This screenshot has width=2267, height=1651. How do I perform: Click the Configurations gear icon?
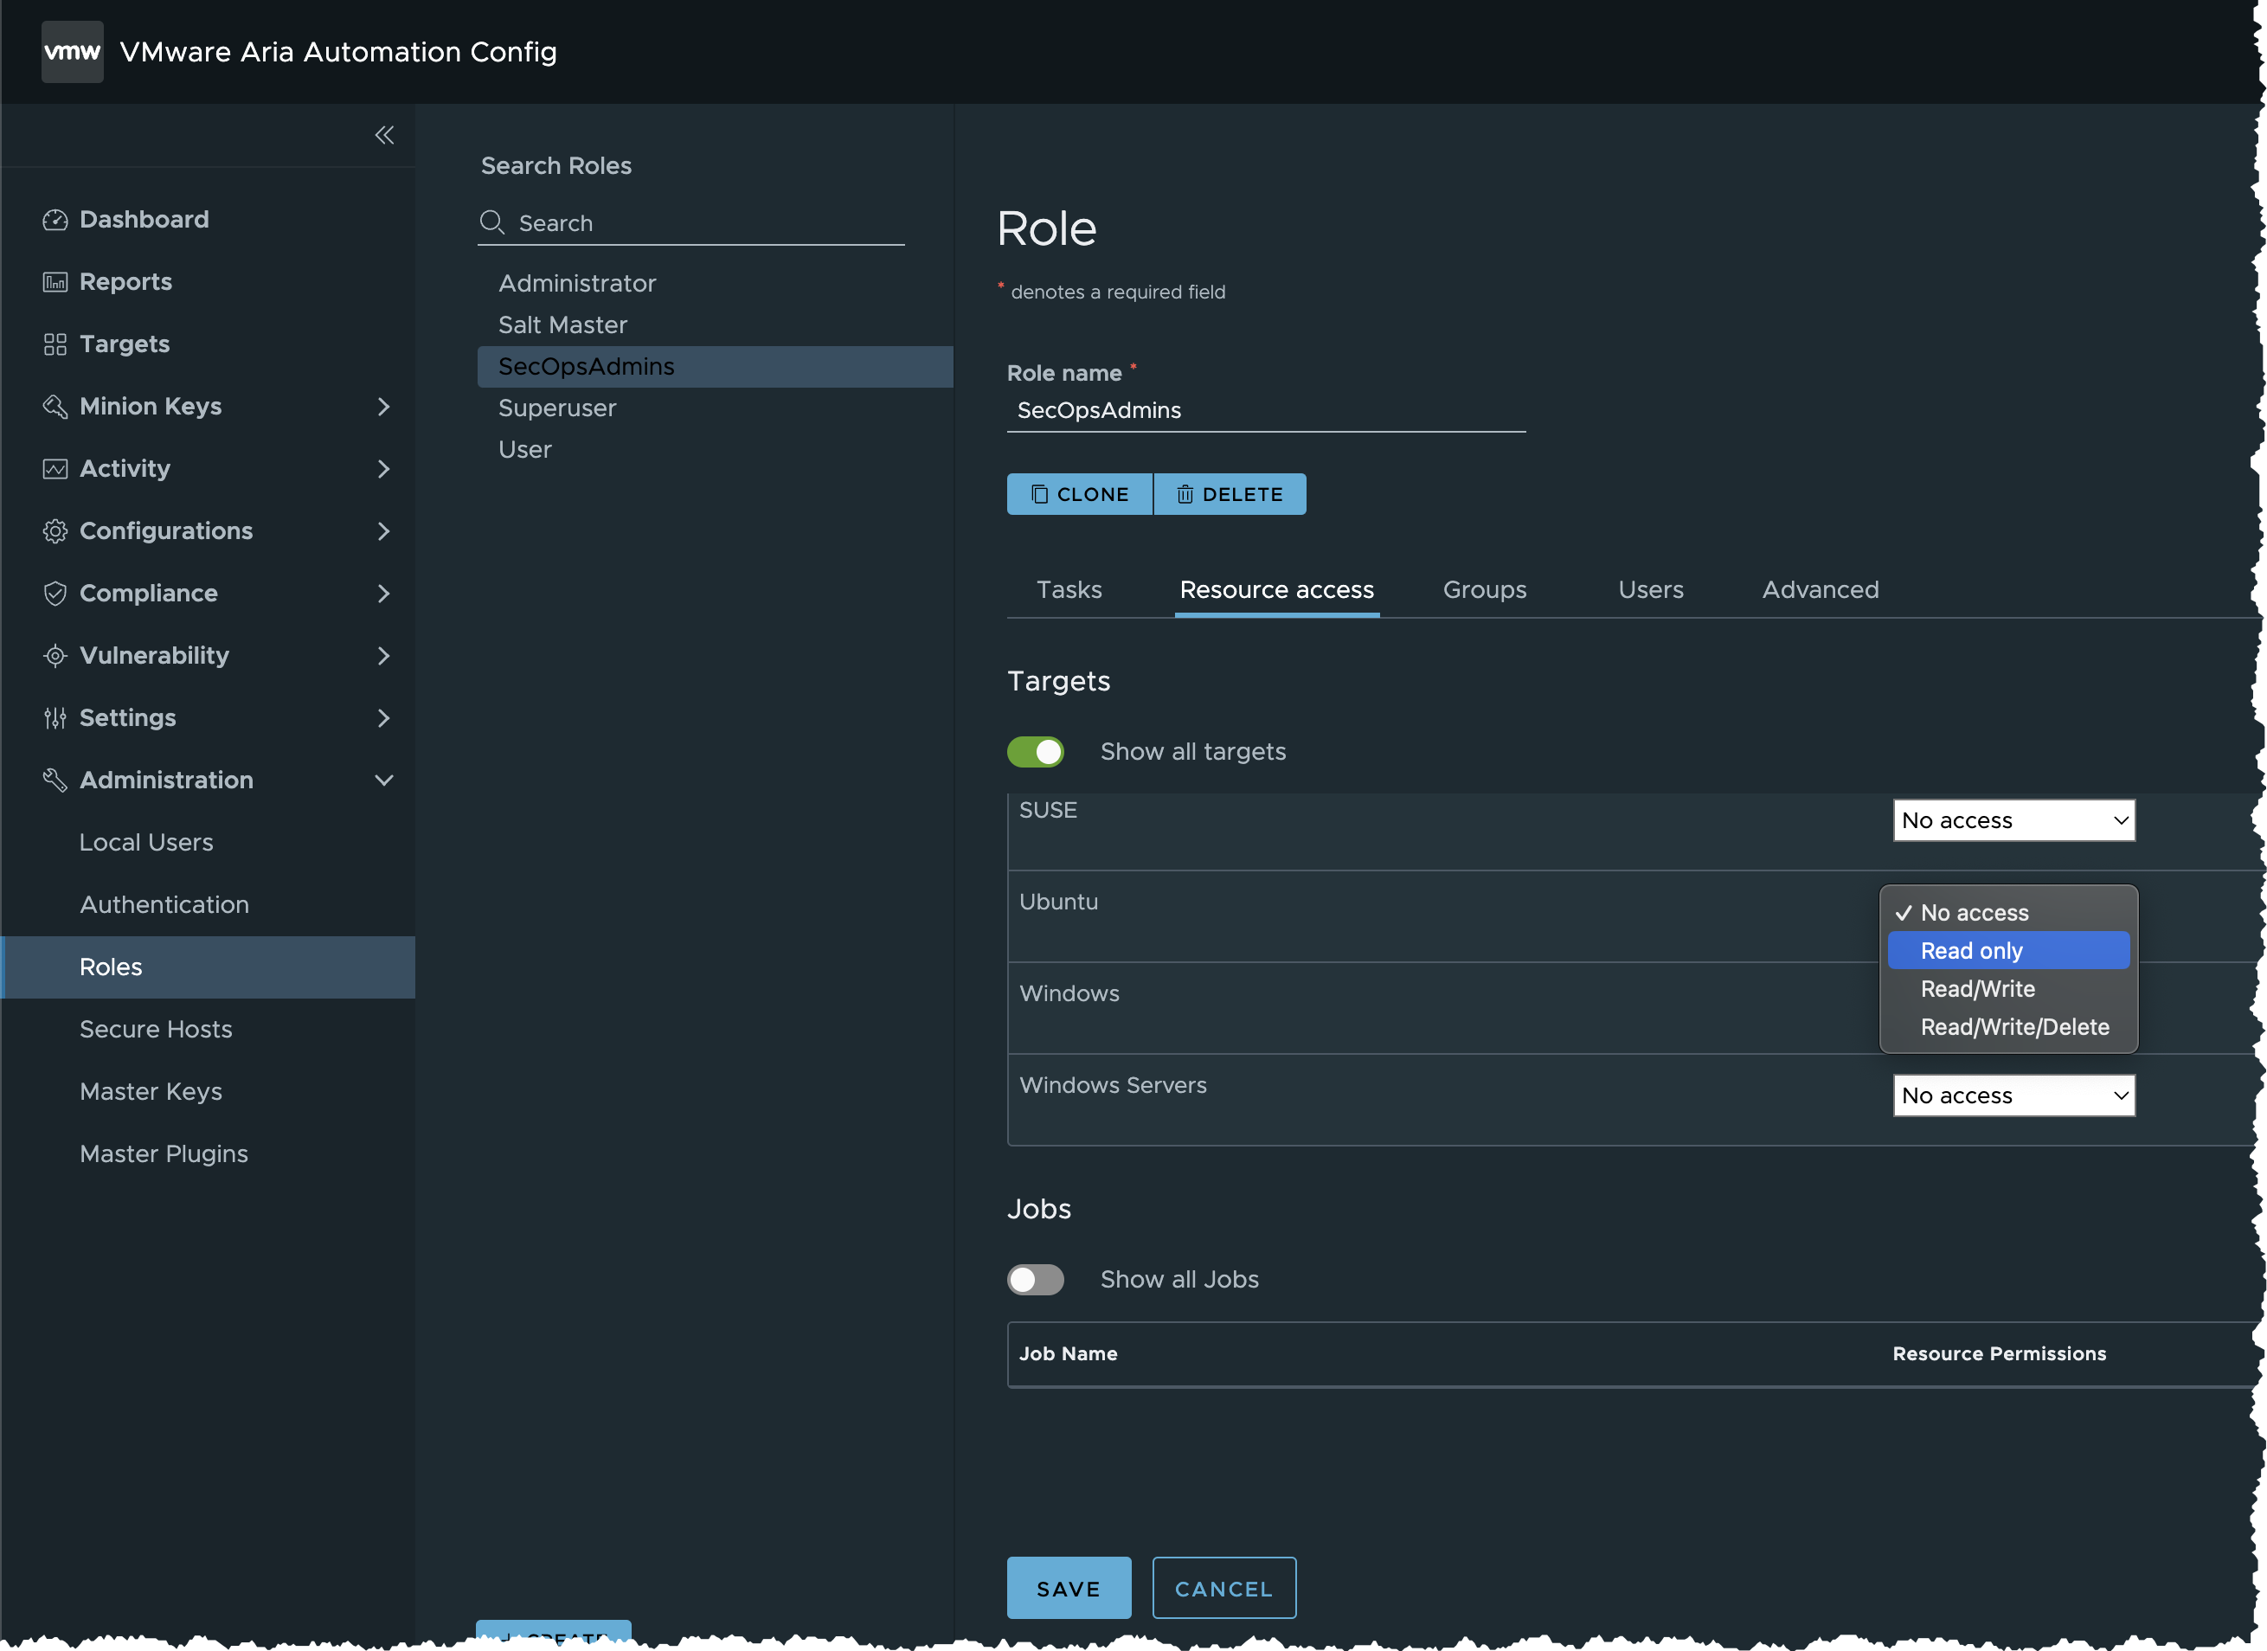click(x=55, y=530)
